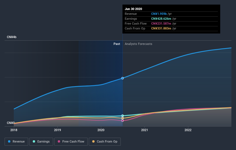
Task: Click the teal Earnings legend dot
Action: click(34, 141)
